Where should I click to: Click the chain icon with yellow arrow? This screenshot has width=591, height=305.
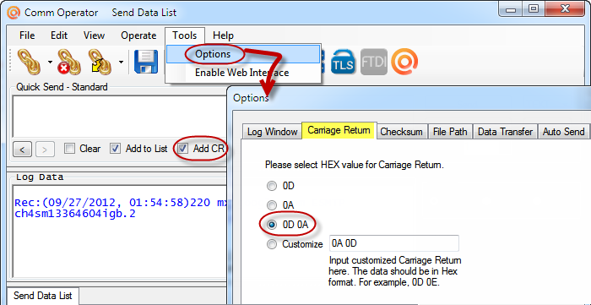point(100,62)
